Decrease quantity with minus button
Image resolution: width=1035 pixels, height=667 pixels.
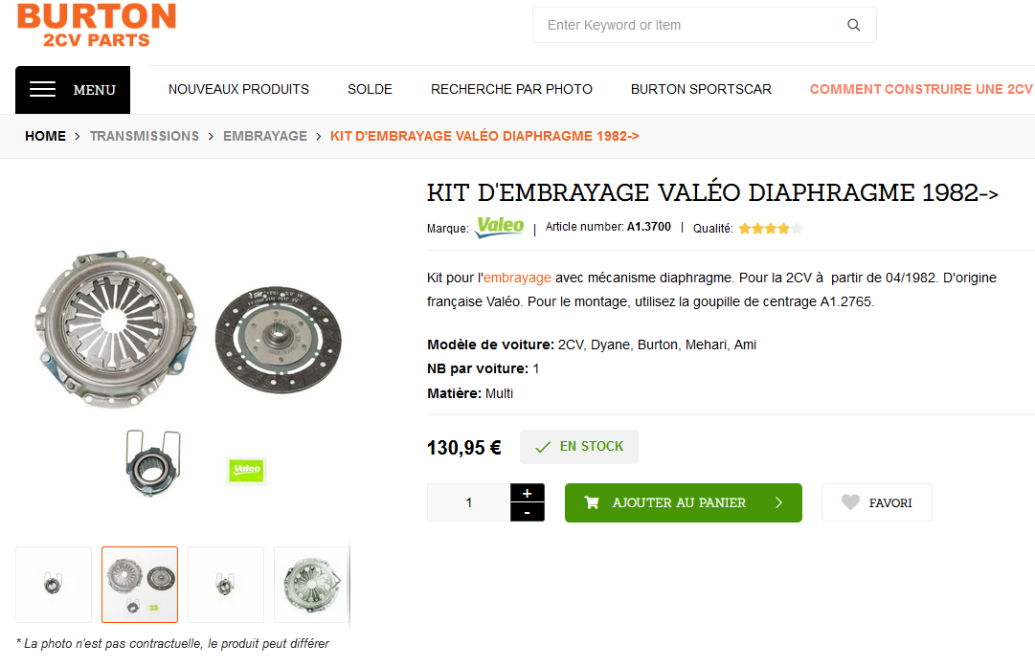[527, 512]
